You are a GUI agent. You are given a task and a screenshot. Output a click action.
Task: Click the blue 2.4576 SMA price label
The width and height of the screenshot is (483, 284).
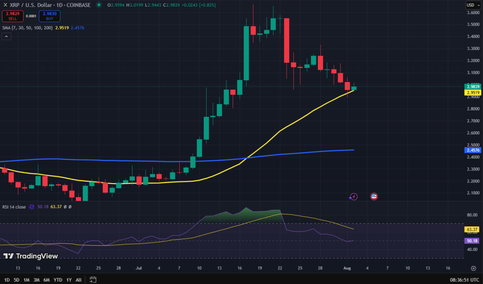coord(473,150)
